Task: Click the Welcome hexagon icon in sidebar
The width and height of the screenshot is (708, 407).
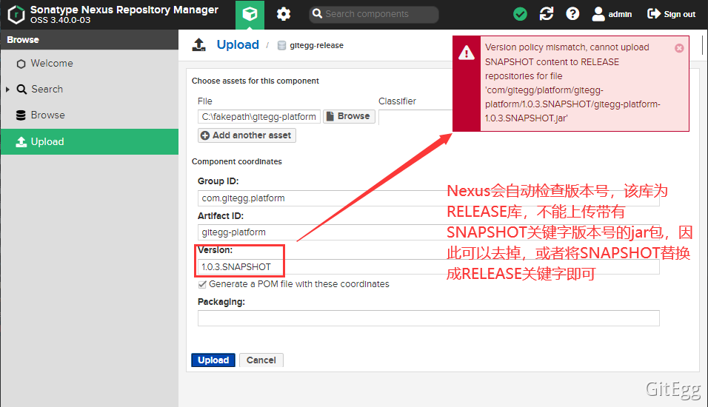Action: coord(21,64)
